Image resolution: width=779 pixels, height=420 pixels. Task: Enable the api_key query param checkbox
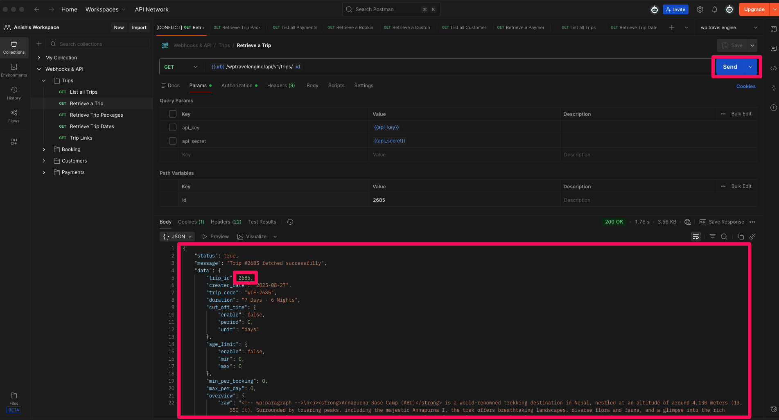click(x=173, y=127)
